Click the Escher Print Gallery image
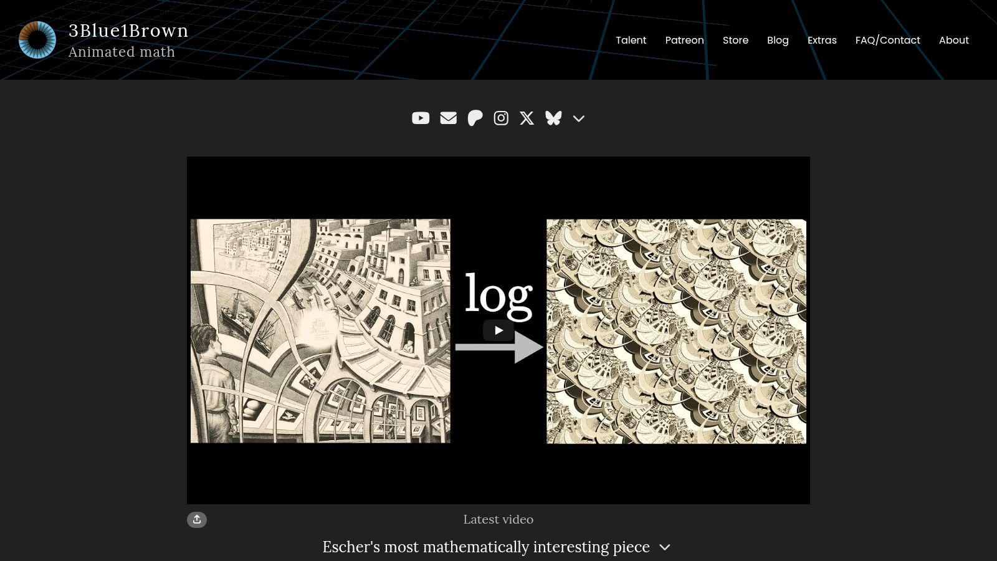 click(320, 331)
